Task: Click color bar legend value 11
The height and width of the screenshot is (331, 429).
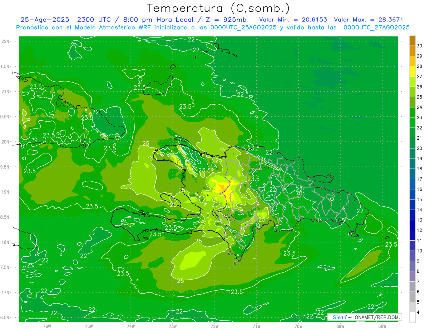Action: click(420, 241)
